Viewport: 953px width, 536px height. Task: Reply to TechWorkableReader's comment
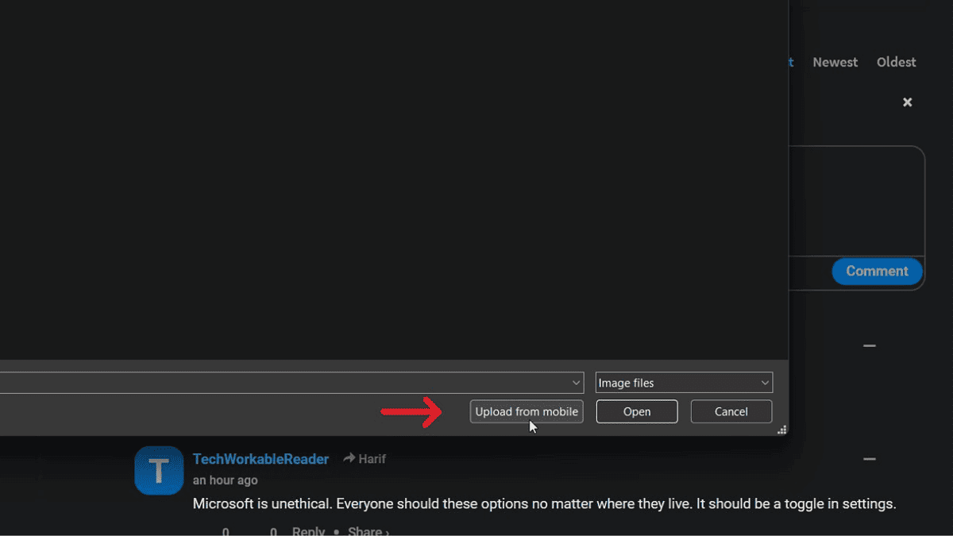pyautogui.click(x=308, y=530)
